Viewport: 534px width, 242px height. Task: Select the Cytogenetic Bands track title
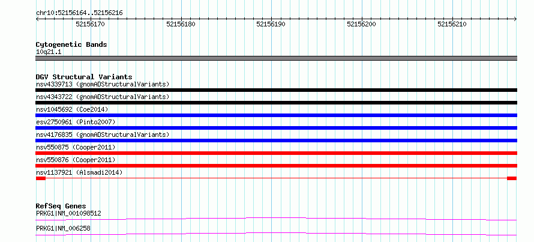tap(71, 44)
